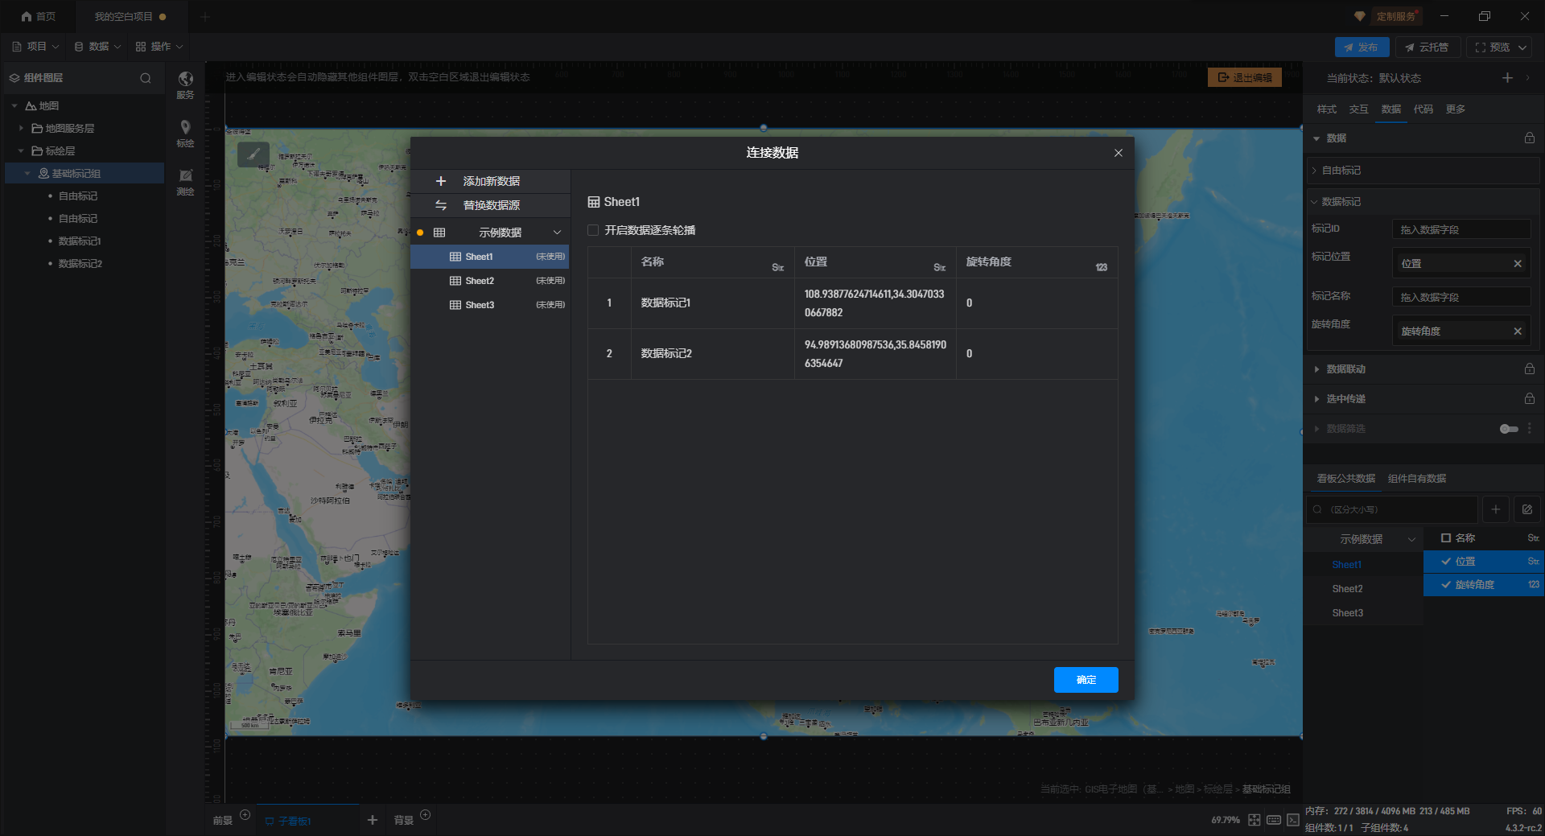Toggle the 数据筛选 switch
This screenshot has height=836, width=1545.
1509,429
